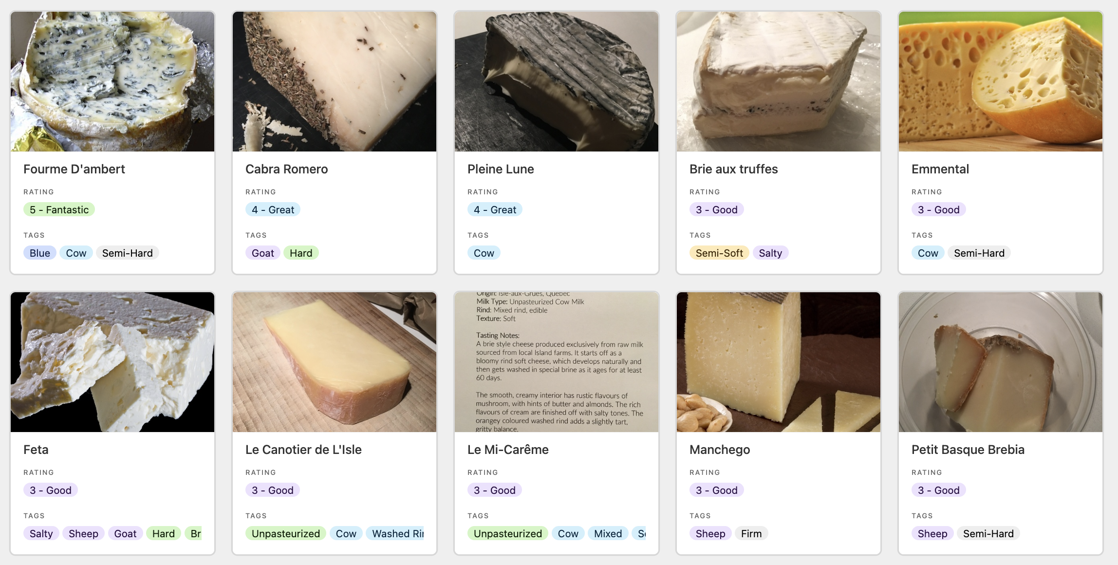Open the Fourme D'ambert cheese photo

112,82
